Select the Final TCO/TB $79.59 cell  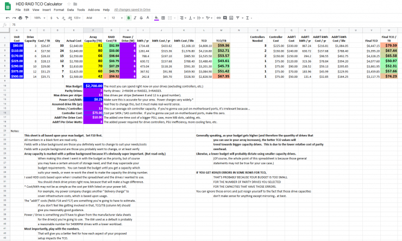point(389,46)
